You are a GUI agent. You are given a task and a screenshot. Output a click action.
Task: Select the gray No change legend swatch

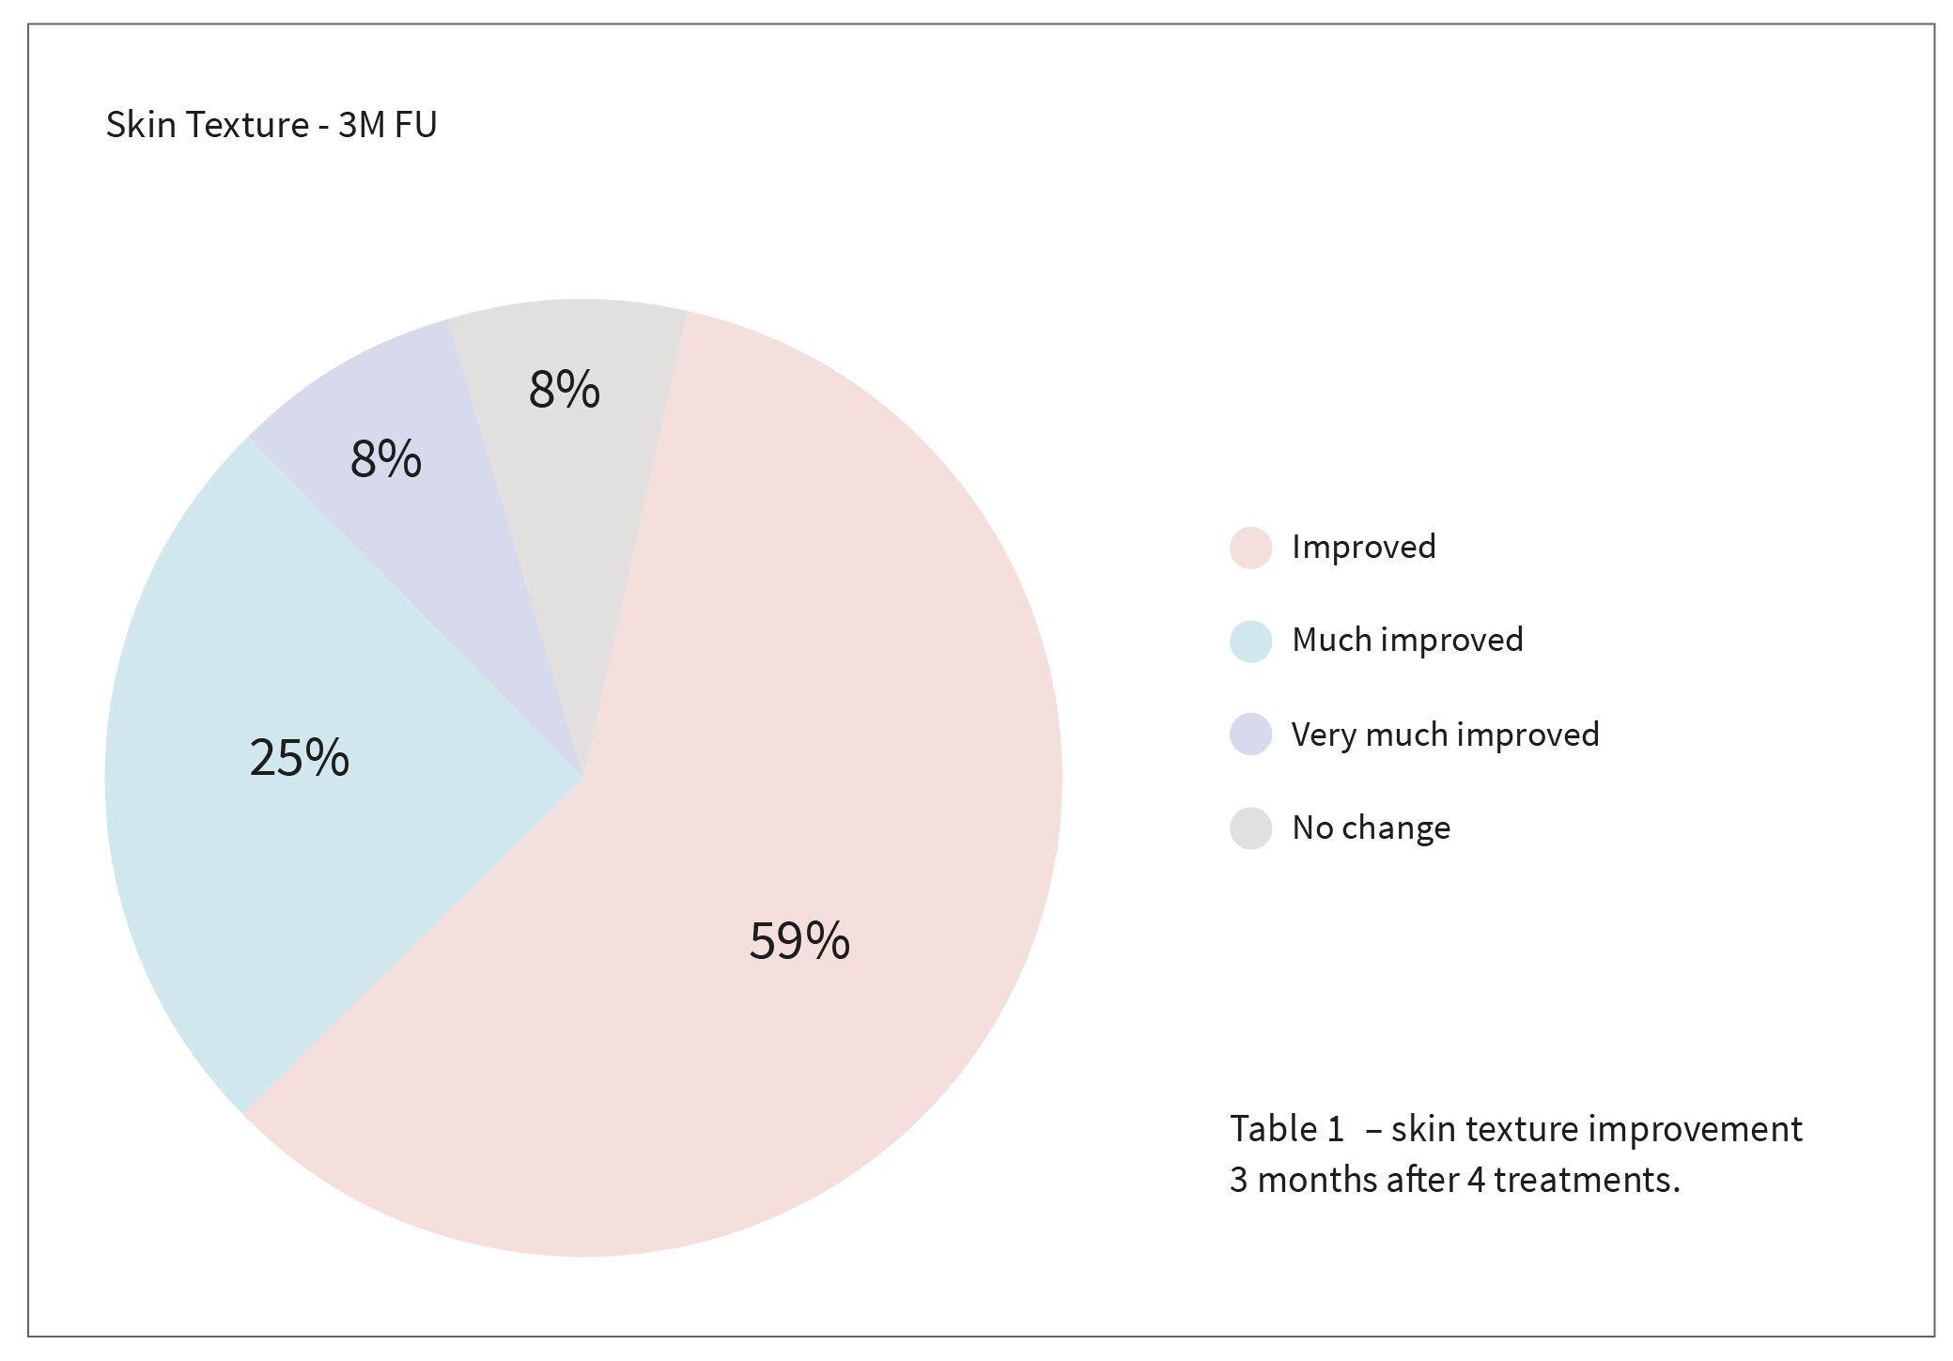pos(1250,827)
